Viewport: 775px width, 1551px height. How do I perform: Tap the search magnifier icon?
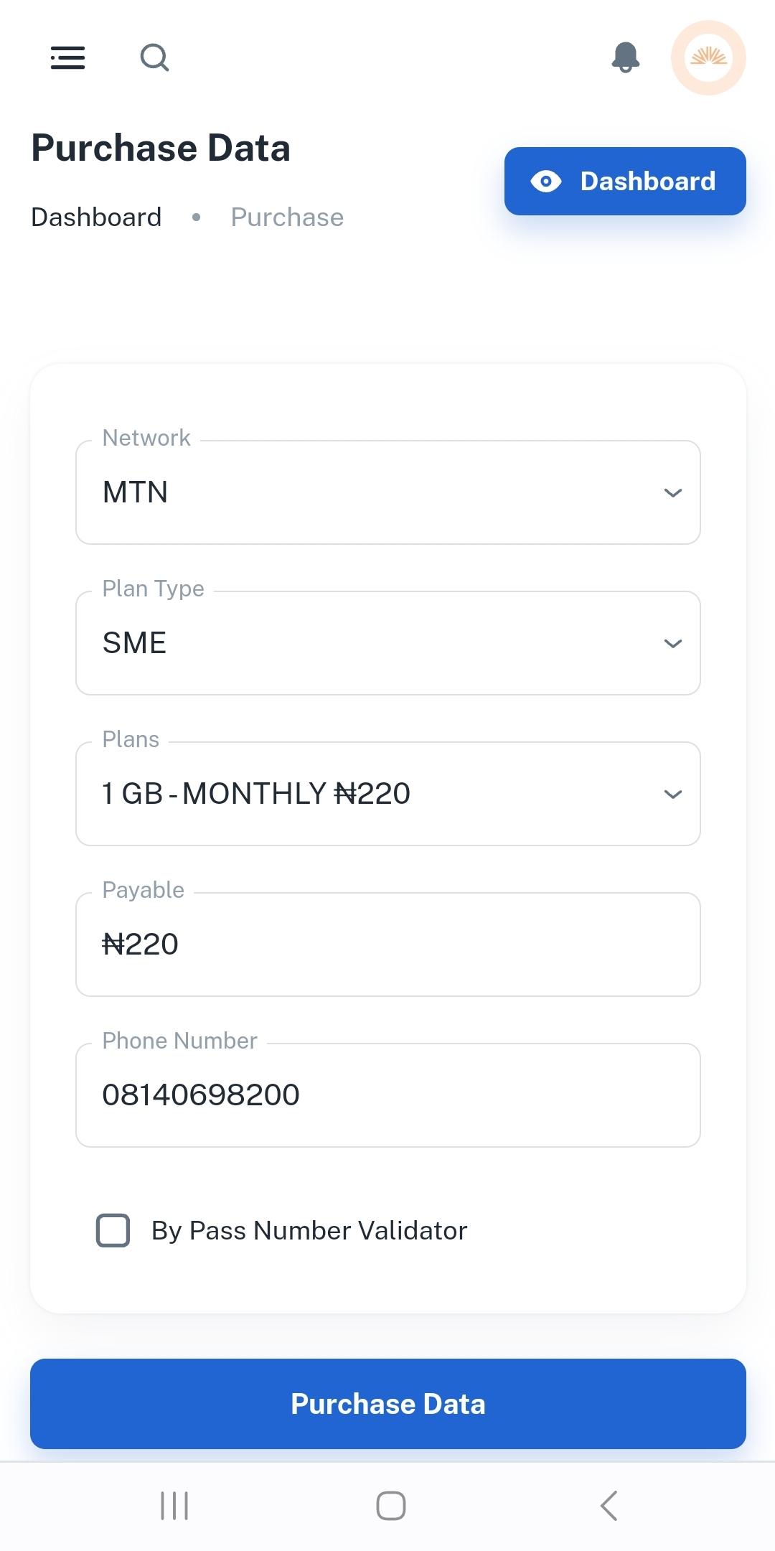(x=154, y=57)
